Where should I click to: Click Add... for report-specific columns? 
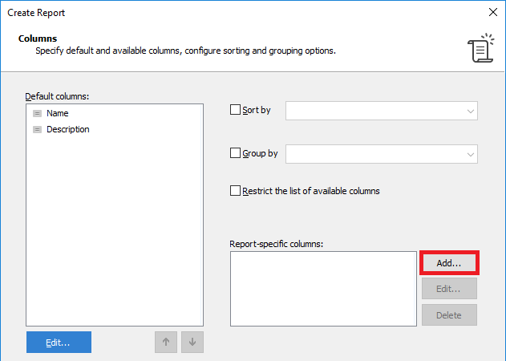pyautogui.click(x=449, y=262)
